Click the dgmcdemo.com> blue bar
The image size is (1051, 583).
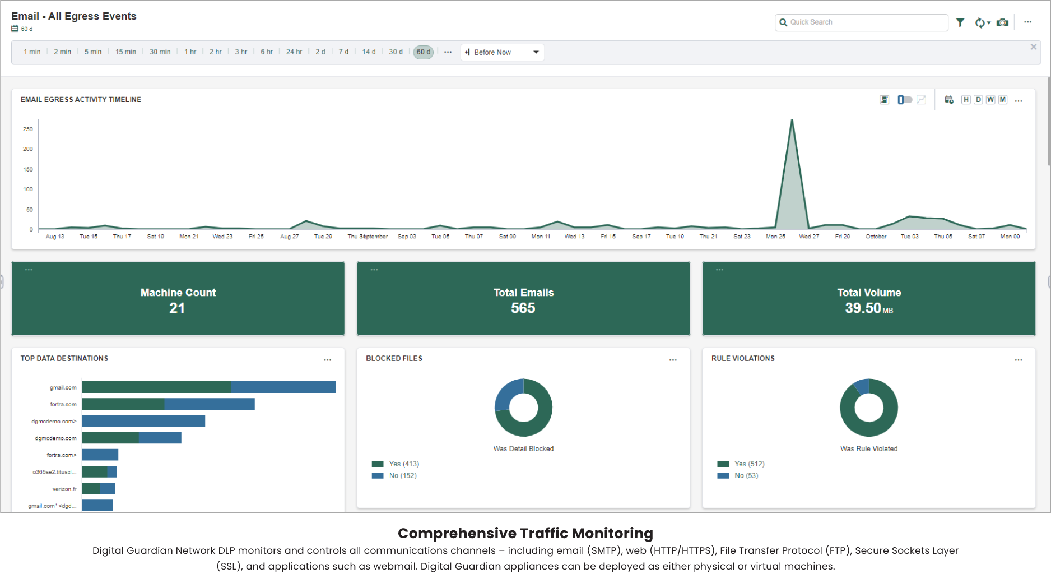(x=143, y=421)
